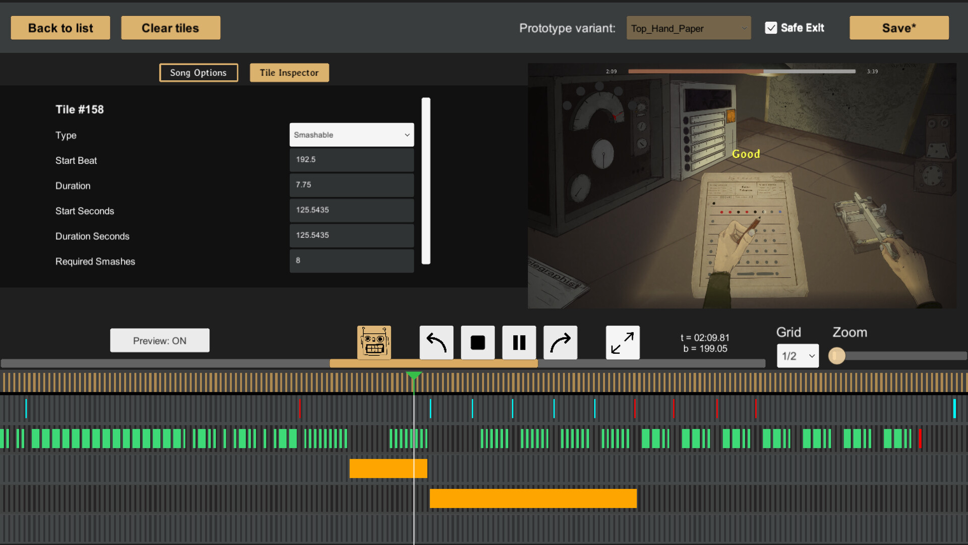Screen dimensions: 968x545
Task: Click the Back to list button
Action: coord(60,28)
